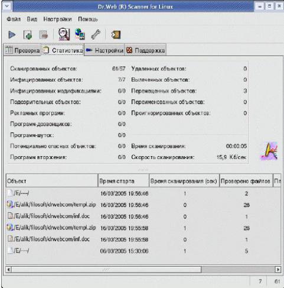The width and height of the screenshot is (284, 288).
Task: Select the /E/----/ row started 06/03/2005
Action: tap(143, 251)
